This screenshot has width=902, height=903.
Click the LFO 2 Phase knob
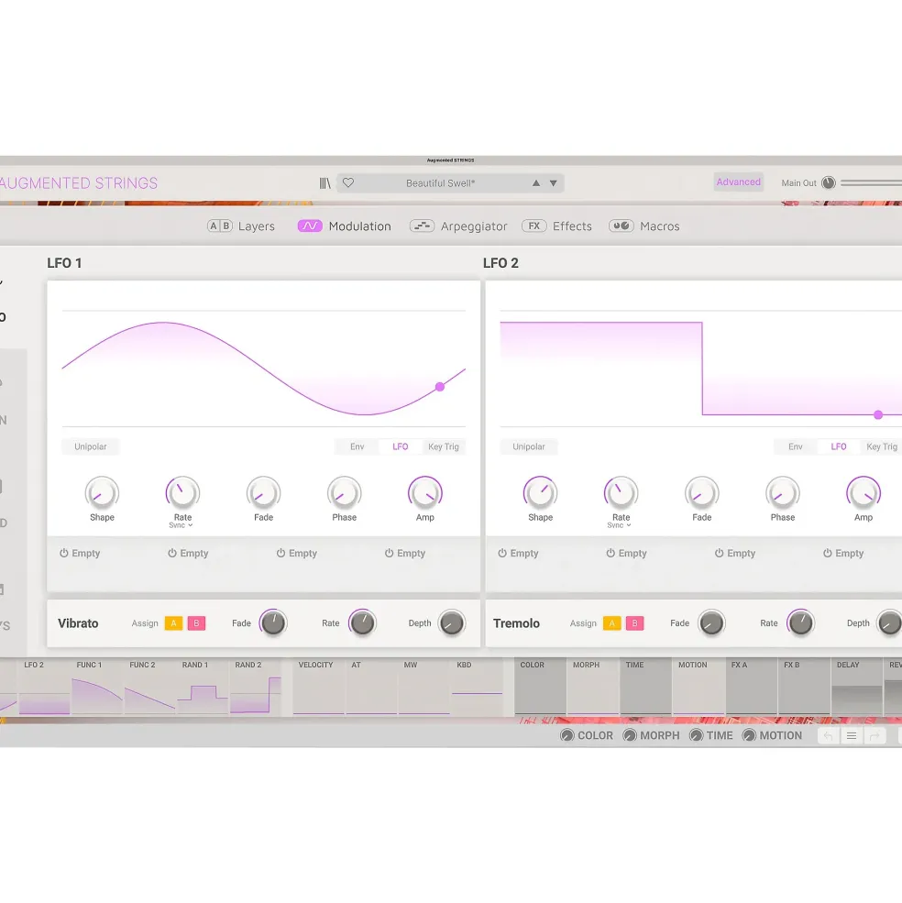(783, 493)
